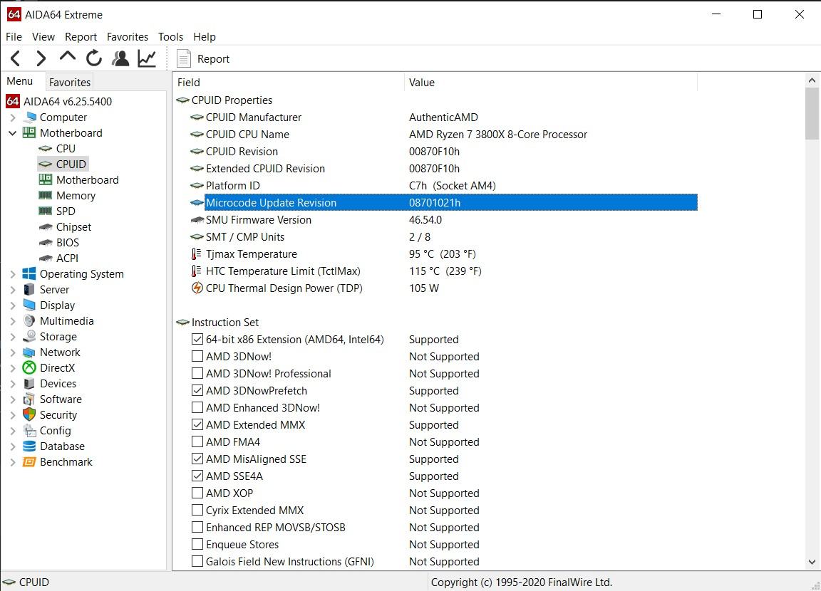Sort by the Value column header
This screenshot has width=821, height=591.
coord(551,82)
